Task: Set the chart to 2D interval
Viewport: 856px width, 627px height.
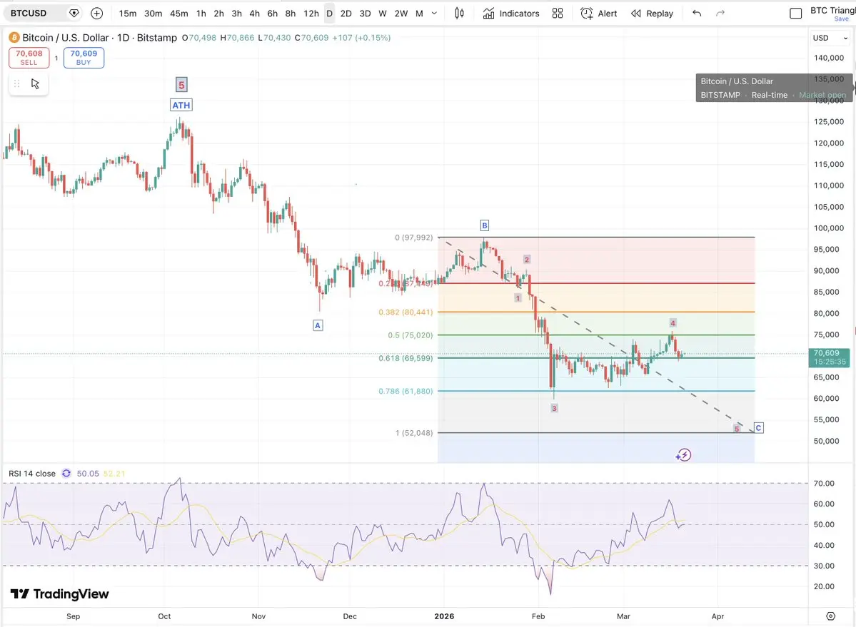Action: click(x=346, y=13)
